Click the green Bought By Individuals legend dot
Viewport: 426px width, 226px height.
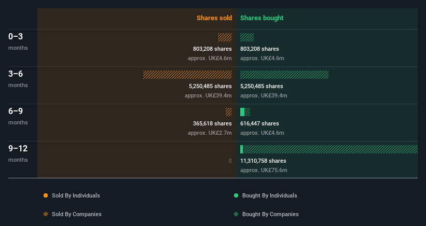pos(236,195)
